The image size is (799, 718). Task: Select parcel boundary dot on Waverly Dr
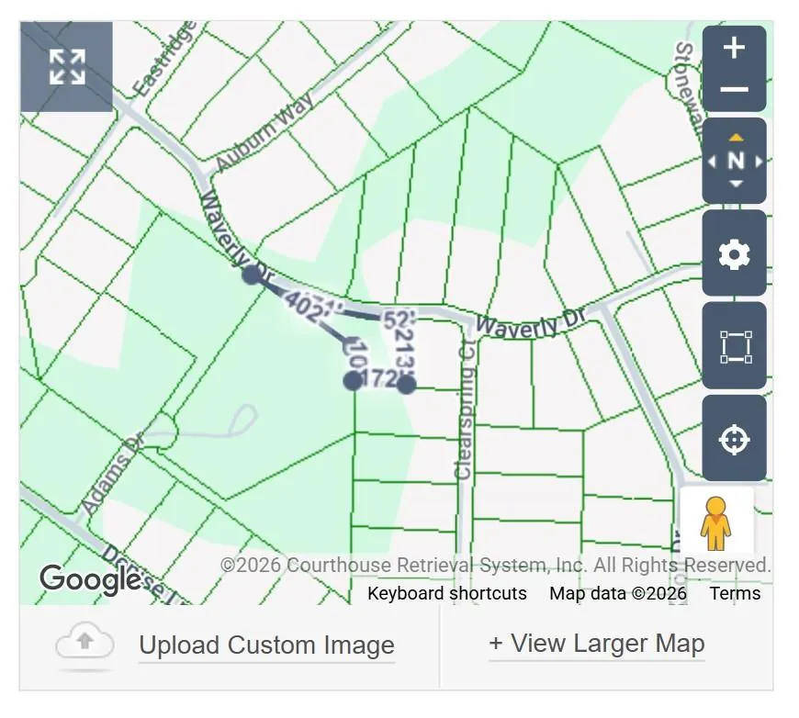252,275
